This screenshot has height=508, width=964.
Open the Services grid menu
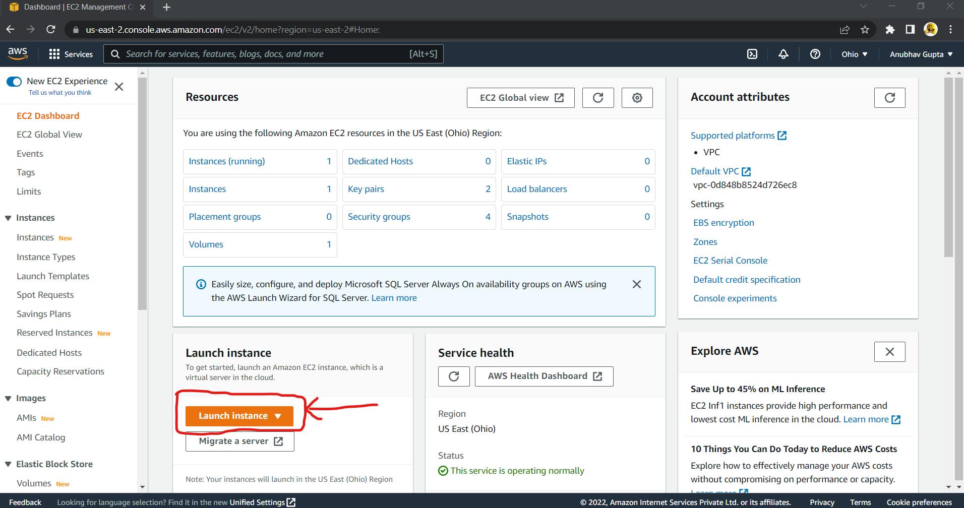point(71,54)
